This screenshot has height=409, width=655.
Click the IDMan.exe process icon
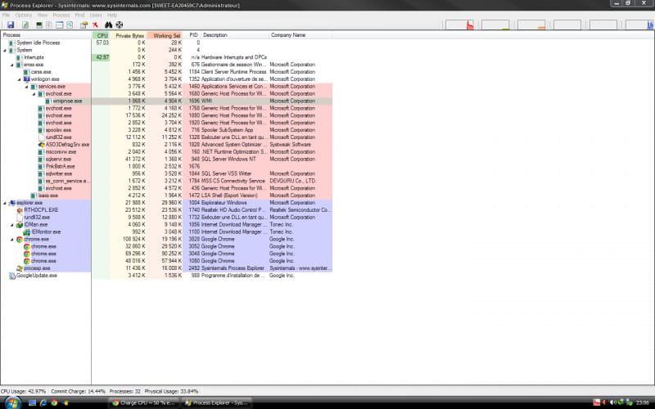(20, 224)
